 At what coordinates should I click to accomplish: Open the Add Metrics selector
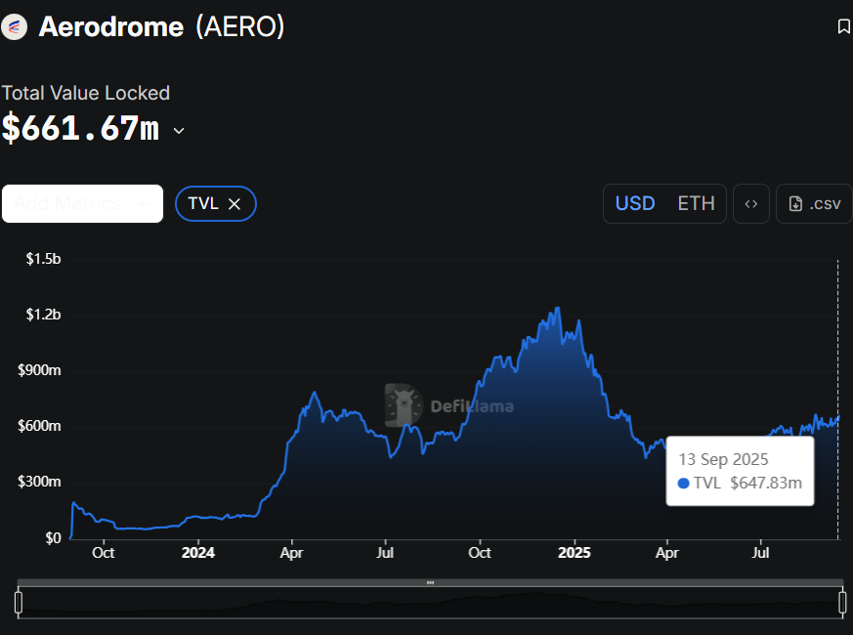(83, 203)
